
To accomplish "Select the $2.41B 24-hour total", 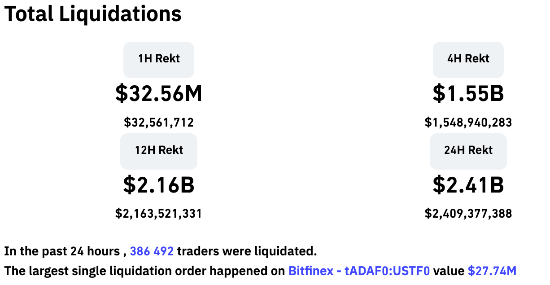I will coord(468,185).
